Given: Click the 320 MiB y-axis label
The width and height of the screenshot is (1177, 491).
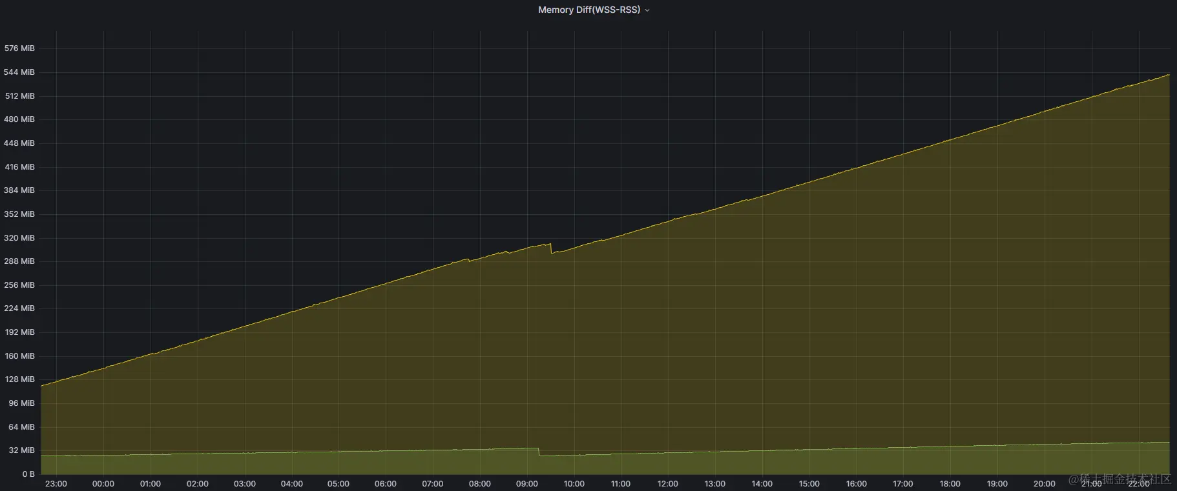Looking at the screenshot, I should point(19,238).
